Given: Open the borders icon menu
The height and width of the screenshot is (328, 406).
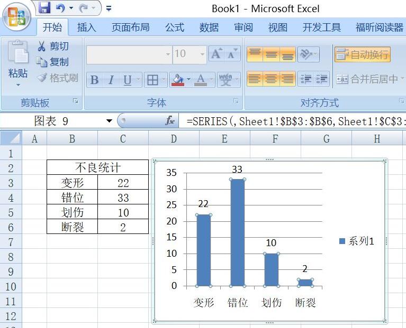Looking at the screenshot, I should 153,80.
